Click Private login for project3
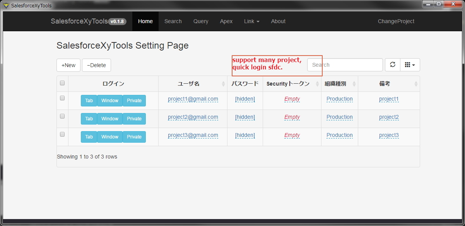The height and width of the screenshot is (226, 465). pyautogui.click(x=134, y=137)
